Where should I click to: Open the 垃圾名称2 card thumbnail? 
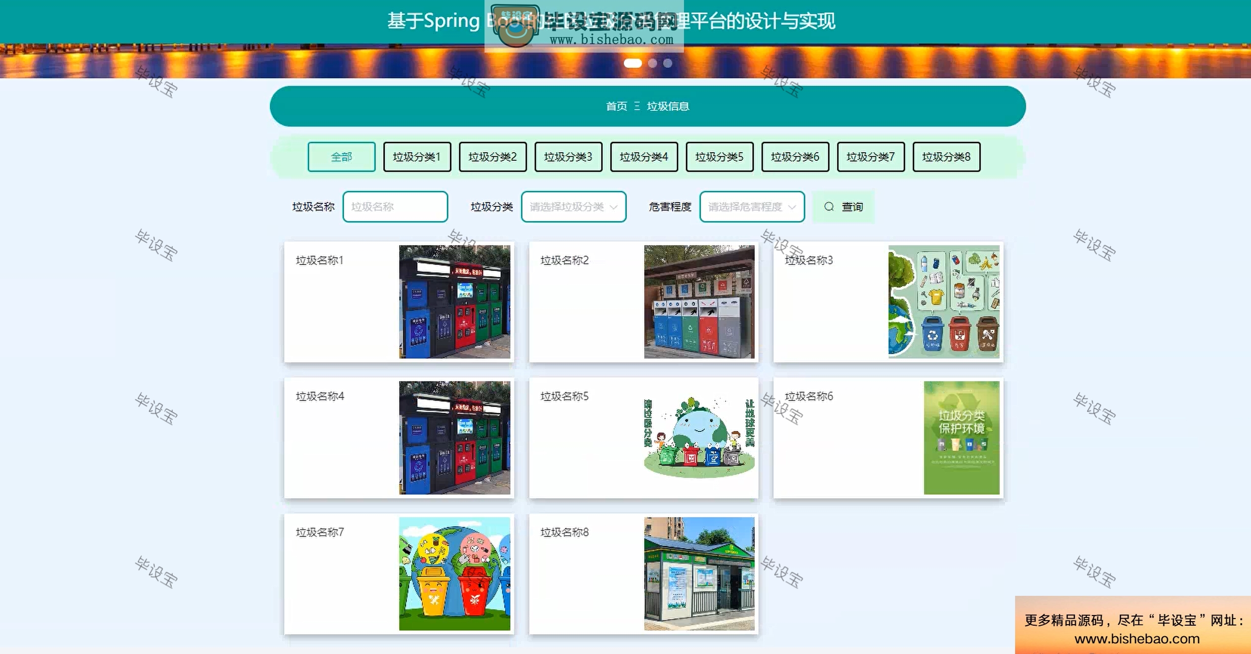[x=699, y=302]
